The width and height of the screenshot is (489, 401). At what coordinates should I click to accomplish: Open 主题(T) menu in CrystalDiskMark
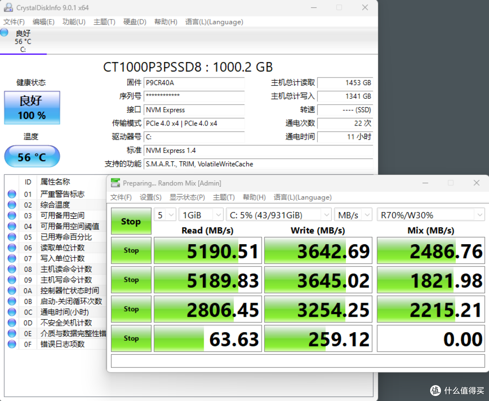point(224,197)
